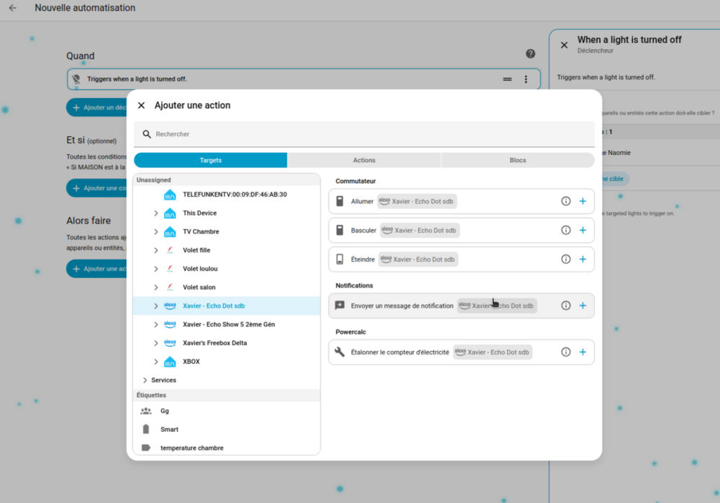Click the Smart battery icon
720x503 pixels.
point(146,429)
